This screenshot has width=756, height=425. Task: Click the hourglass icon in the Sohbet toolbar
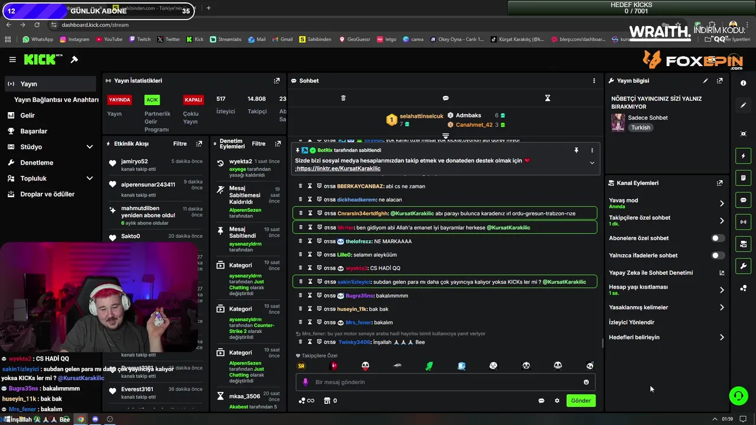pos(548,98)
